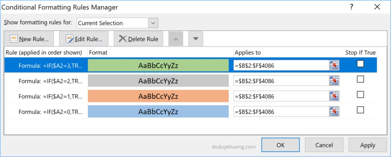This screenshot has width=391, height=157.
Task: Delete the selected rule
Action: [139, 39]
